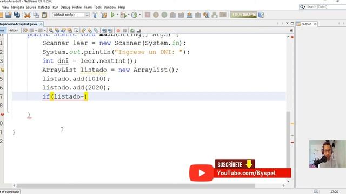Image resolution: width=346 pixels, height=194 pixels.
Task: Click the Continue debugger green icon
Action: [x=164, y=15]
